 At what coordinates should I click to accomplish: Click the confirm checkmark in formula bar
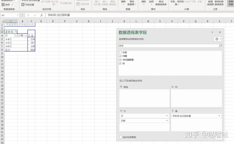click(x=35, y=15)
